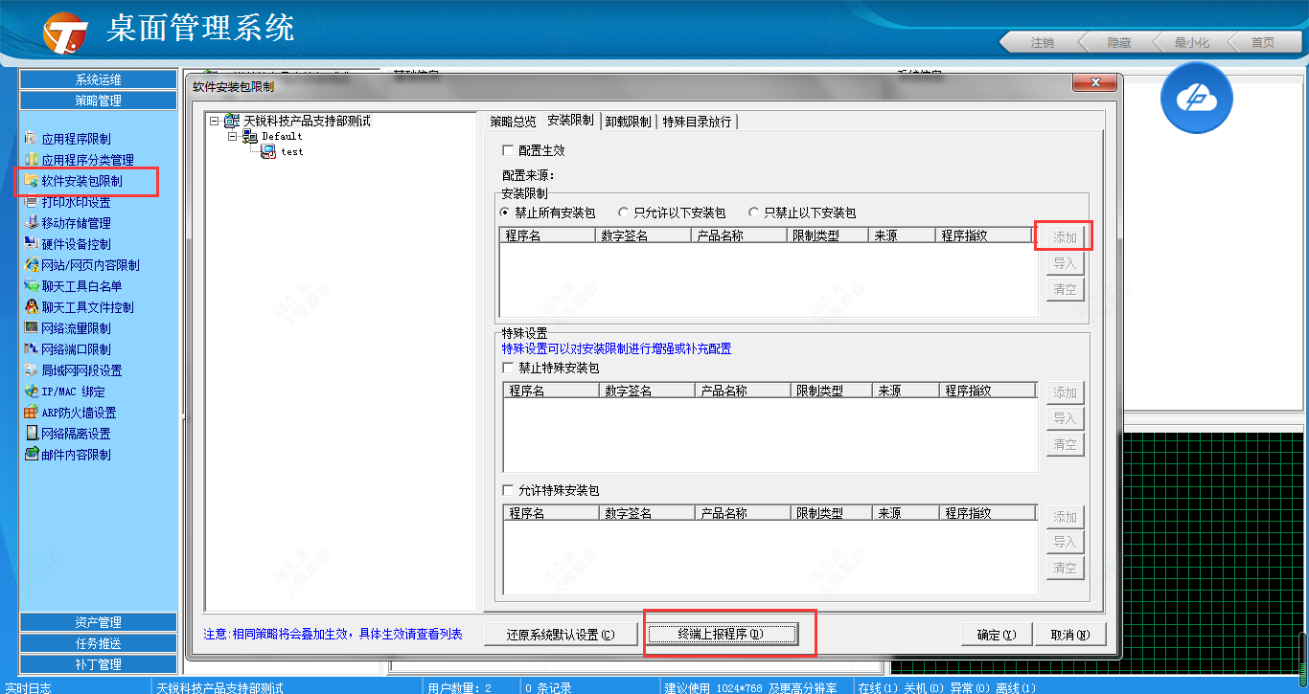Open 打印水印设置 printer icon
This screenshot has width=1309, height=694.
click(x=32, y=202)
